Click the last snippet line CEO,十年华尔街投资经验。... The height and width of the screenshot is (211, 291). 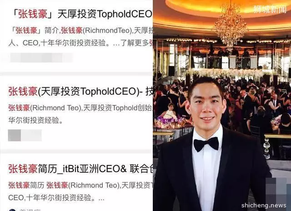[56, 198]
